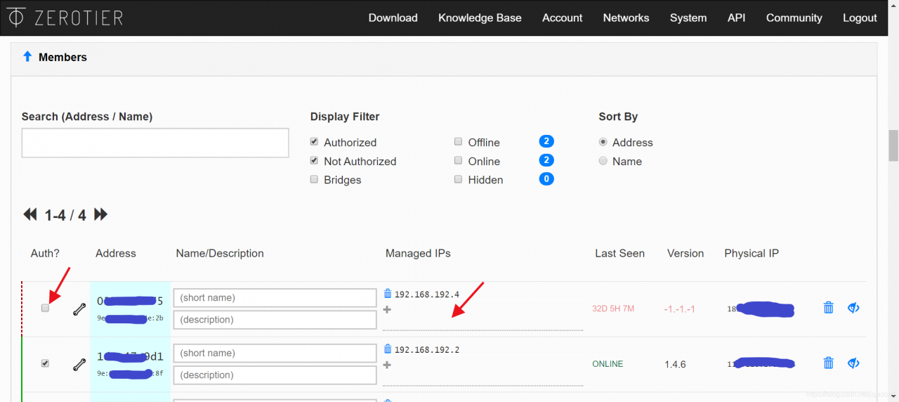The height and width of the screenshot is (402, 899).
Task: Open the Networks menu item
Action: click(626, 18)
